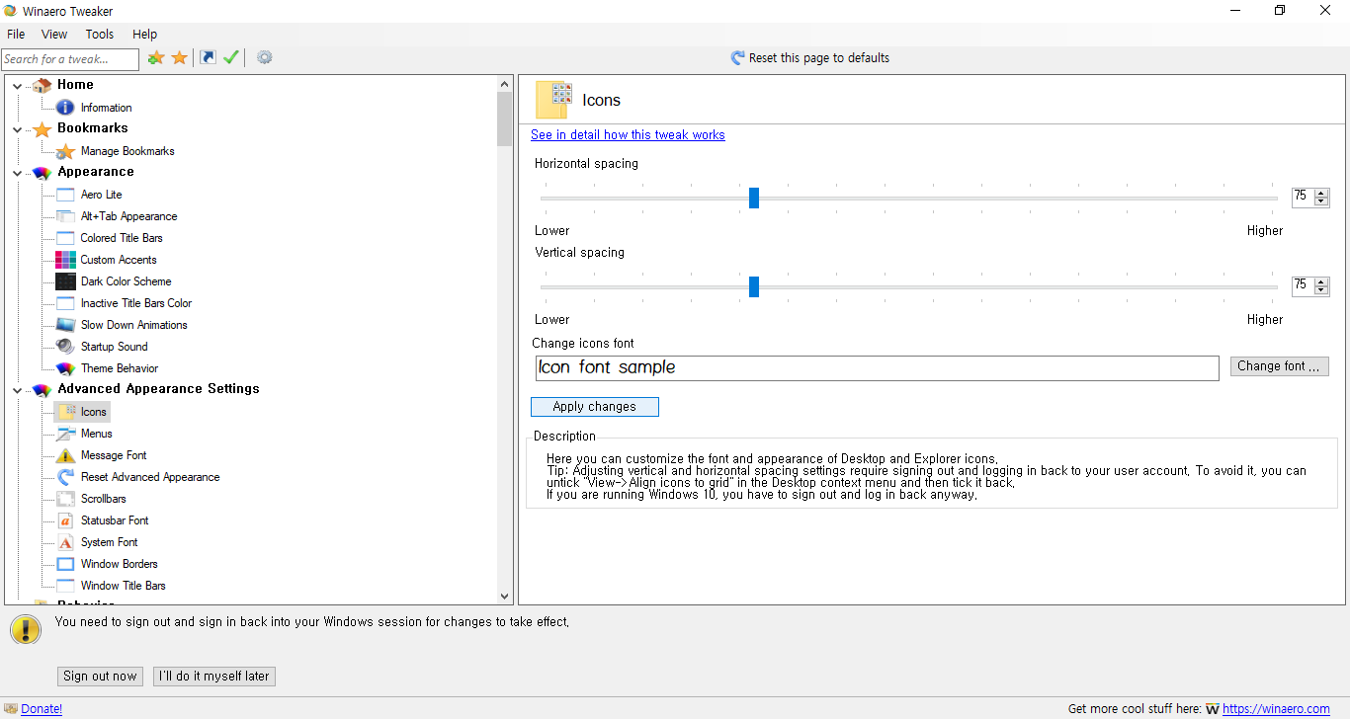Click the Sign out now button

(100, 677)
